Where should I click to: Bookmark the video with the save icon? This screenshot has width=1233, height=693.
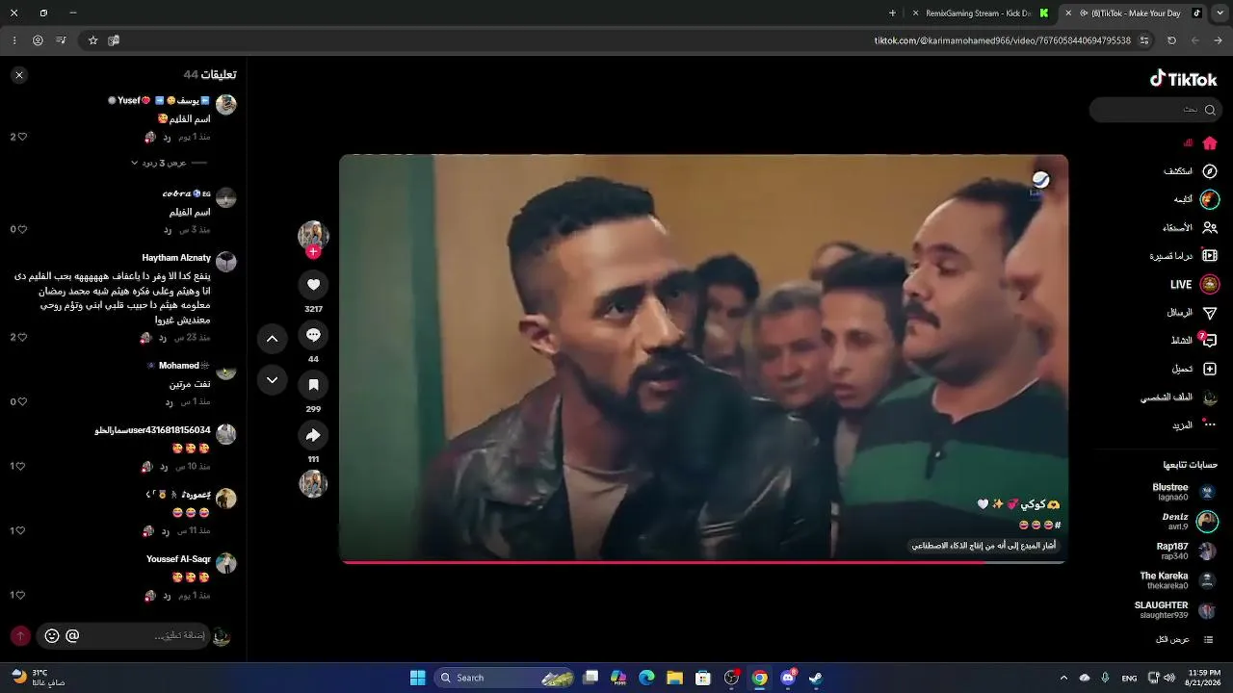(x=313, y=385)
